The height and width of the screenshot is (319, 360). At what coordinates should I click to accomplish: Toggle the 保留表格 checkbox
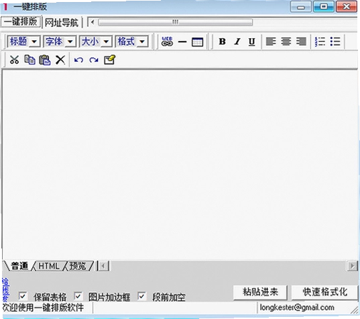(x=23, y=296)
